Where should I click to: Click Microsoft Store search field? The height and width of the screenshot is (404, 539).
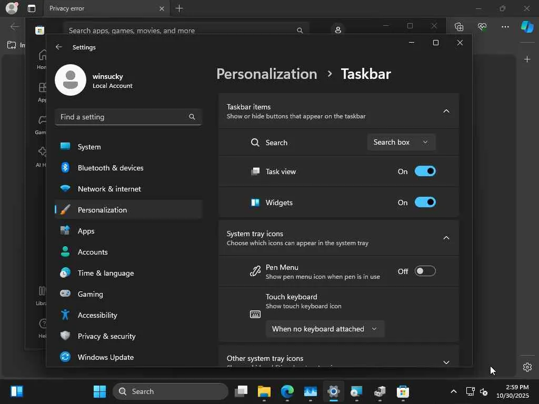(x=186, y=30)
